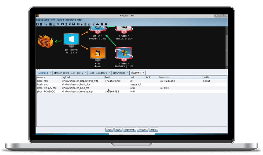Click the Restart listener button
The height and width of the screenshot is (155, 263).
coord(142,130)
